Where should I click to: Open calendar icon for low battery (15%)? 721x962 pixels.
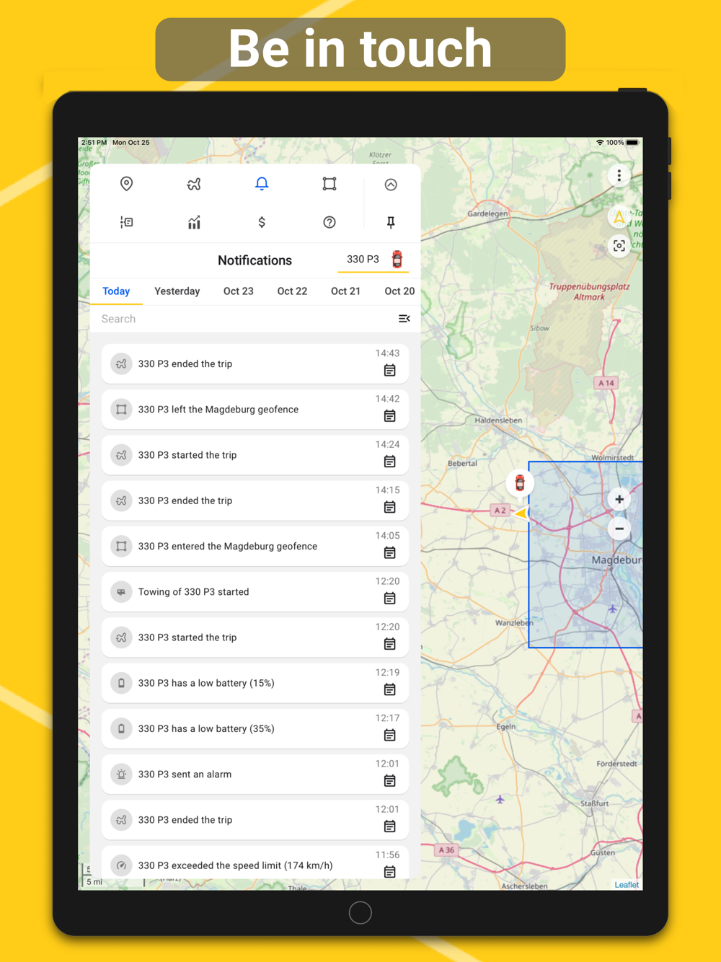pyautogui.click(x=390, y=689)
